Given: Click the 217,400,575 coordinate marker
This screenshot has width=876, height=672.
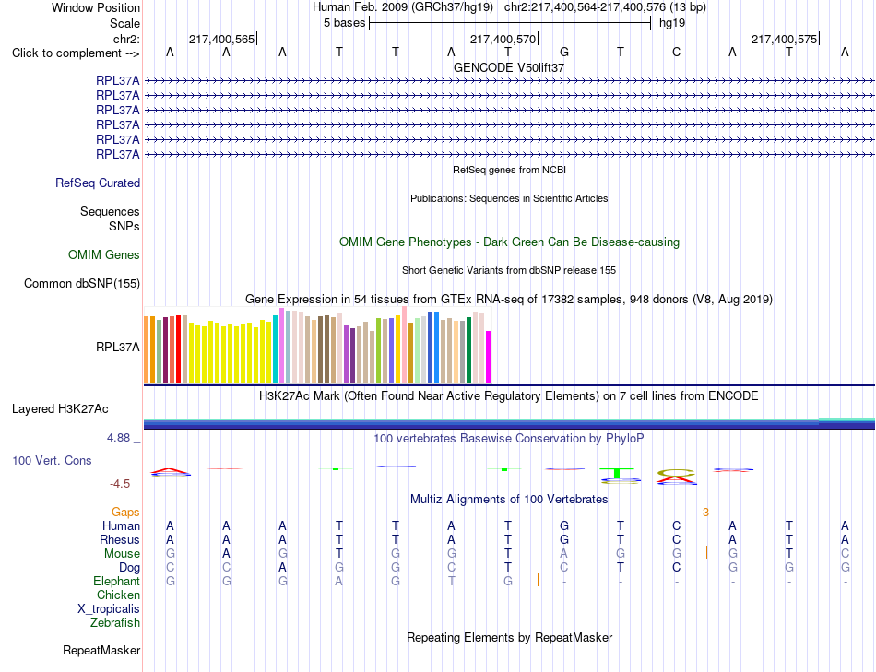Looking at the screenshot, I should pyautogui.click(x=784, y=39).
